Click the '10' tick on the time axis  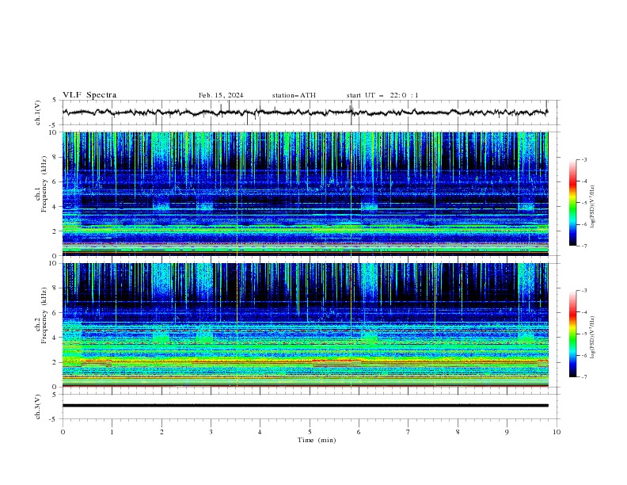click(557, 432)
